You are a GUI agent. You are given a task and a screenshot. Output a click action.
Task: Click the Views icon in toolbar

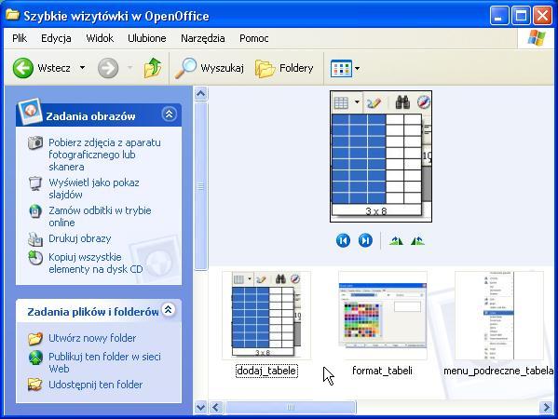pyautogui.click(x=341, y=68)
